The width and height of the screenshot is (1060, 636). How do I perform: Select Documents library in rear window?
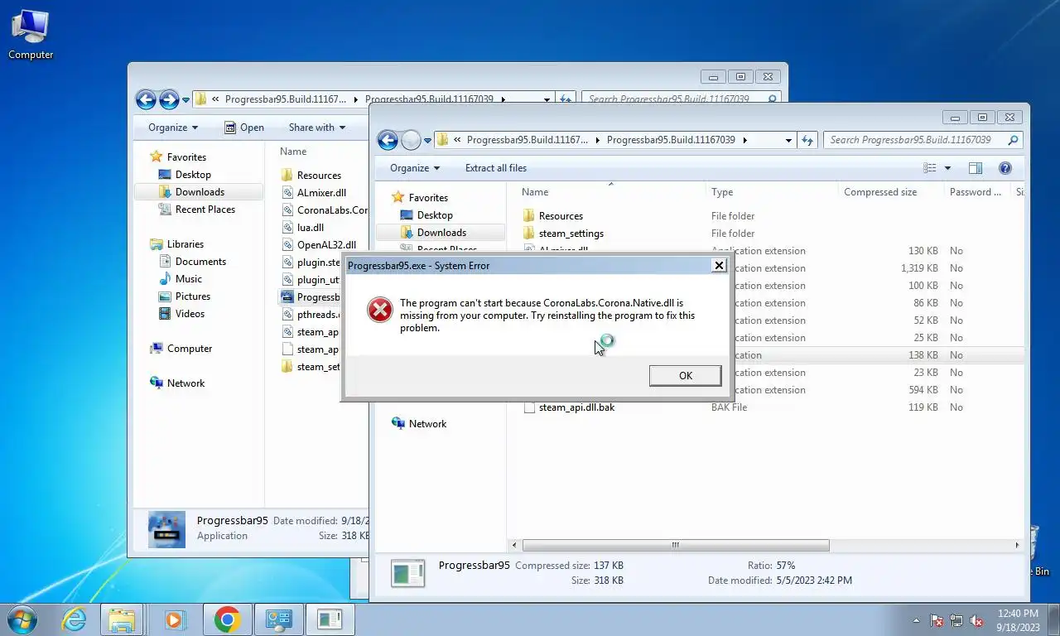200,262
